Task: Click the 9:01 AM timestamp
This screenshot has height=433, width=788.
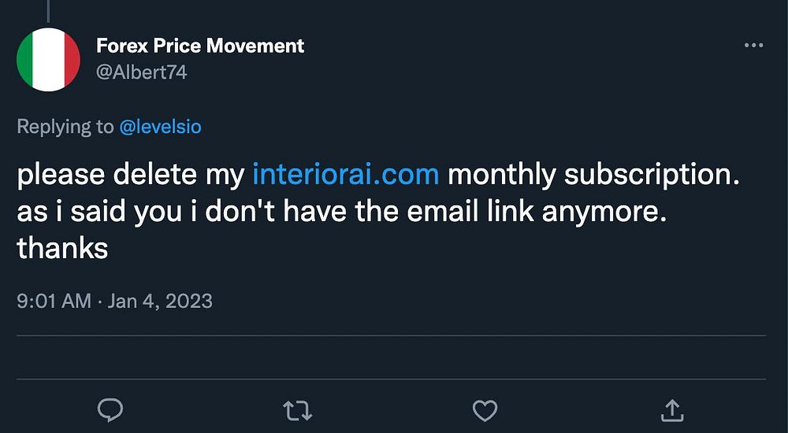Action: 54,300
